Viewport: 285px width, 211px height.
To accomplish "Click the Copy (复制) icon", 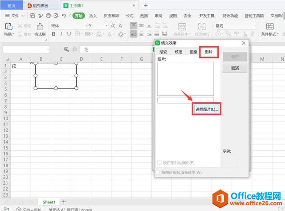I will point(20,34).
